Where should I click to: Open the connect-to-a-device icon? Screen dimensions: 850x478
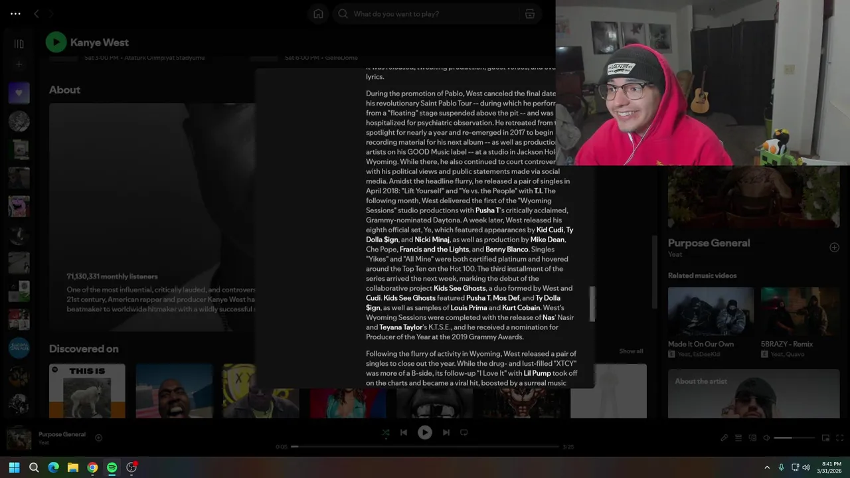click(752, 438)
